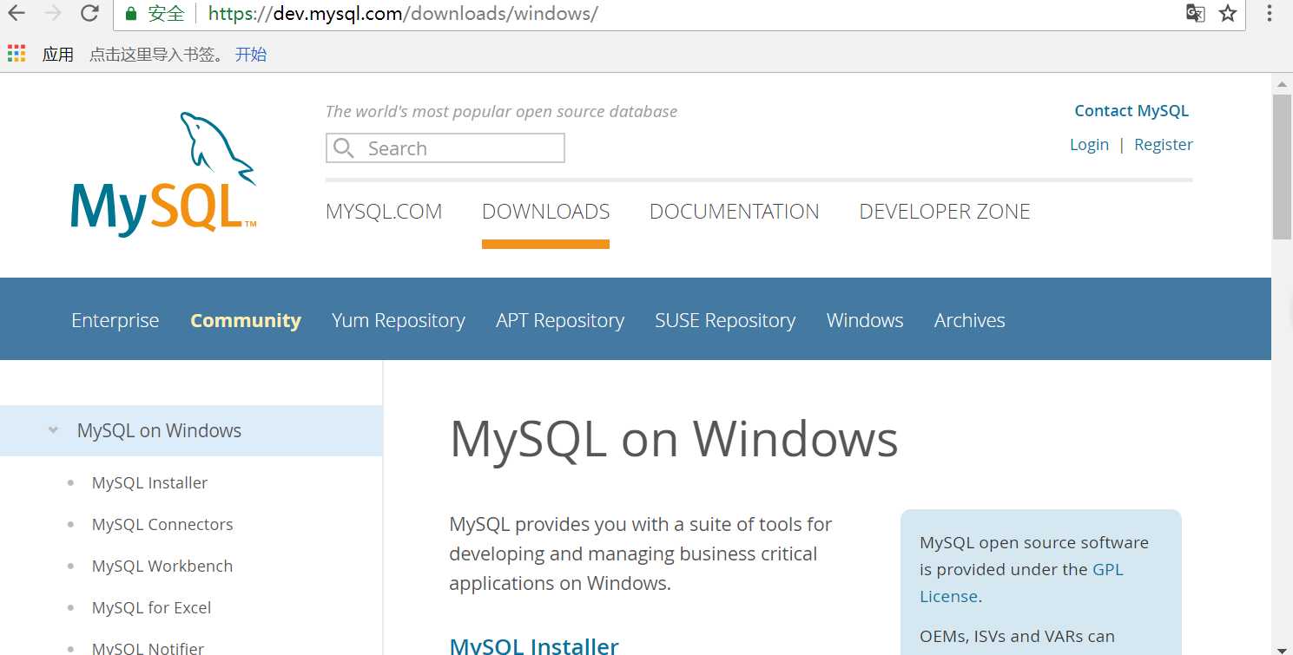This screenshot has width=1293, height=655.
Task: Select Yum Repository in the blue menu
Action: (x=398, y=320)
